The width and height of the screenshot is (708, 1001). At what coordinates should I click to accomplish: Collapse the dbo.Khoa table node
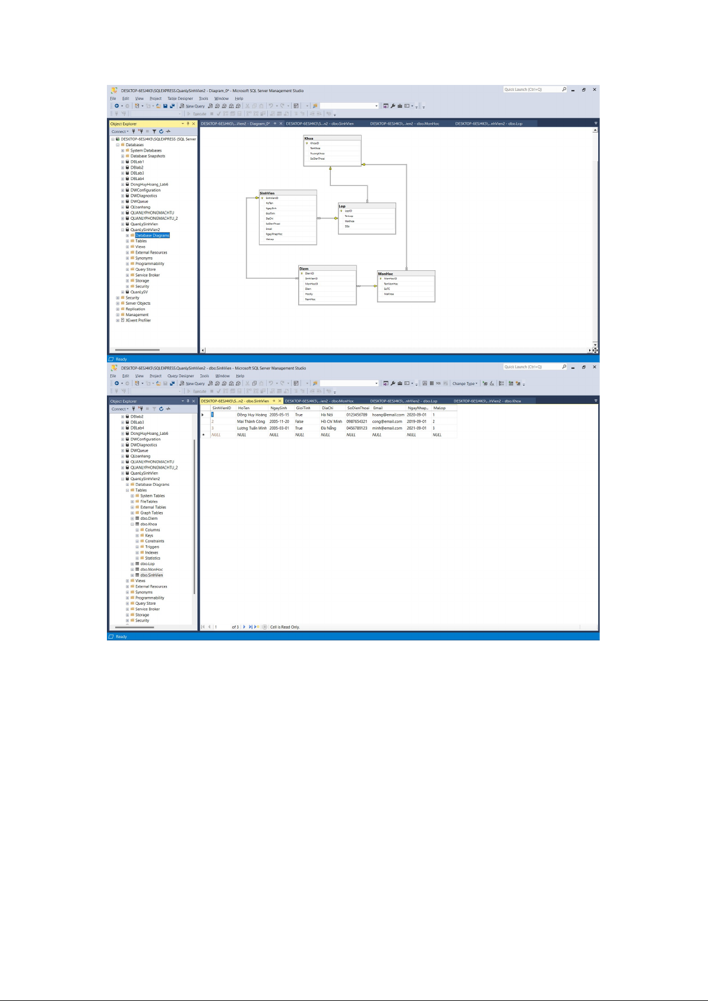pyautogui.click(x=132, y=524)
